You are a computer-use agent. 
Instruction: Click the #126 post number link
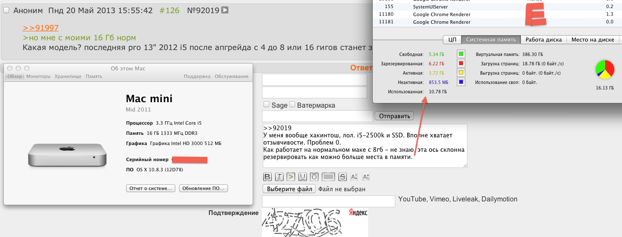(x=169, y=10)
